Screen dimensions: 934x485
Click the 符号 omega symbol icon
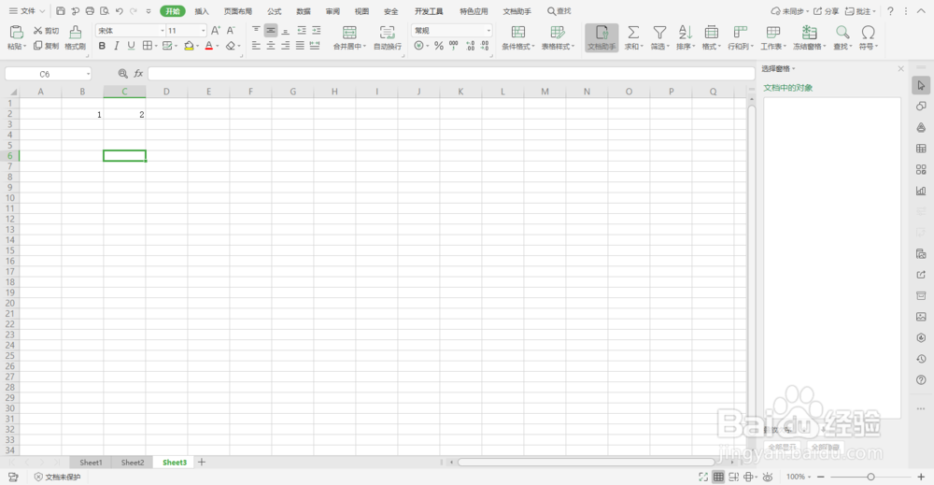coord(869,32)
